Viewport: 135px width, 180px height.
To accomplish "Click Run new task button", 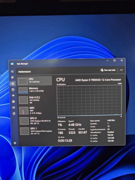I will pyautogui.click(x=108, y=70).
